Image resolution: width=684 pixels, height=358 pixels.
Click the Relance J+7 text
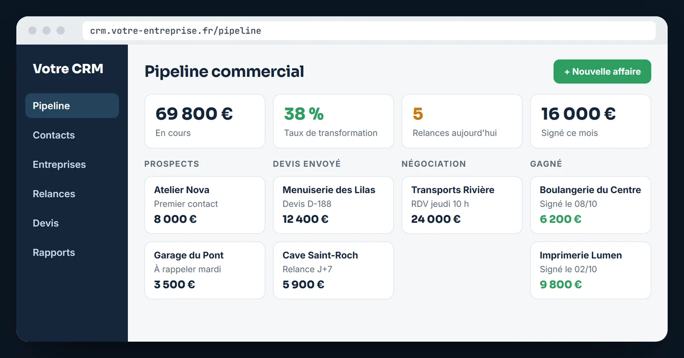click(307, 269)
